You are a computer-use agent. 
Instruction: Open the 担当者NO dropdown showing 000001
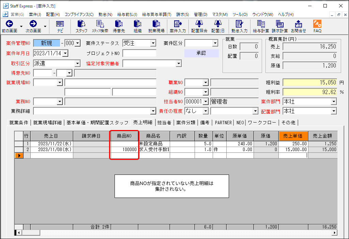[x=206, y=102]
